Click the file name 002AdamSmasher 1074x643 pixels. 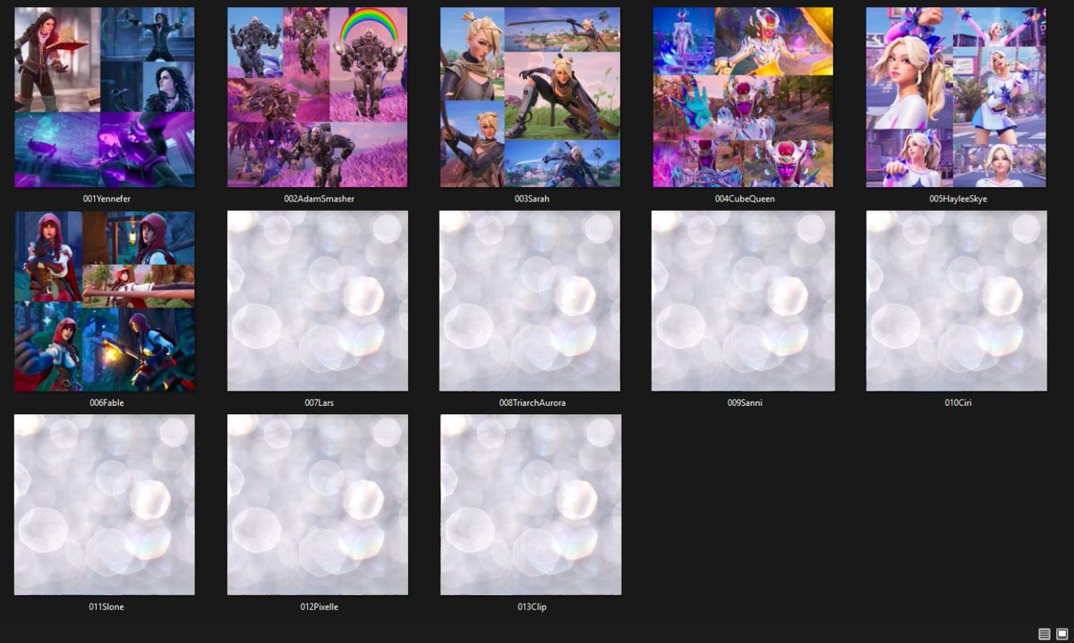click(318, 199)
